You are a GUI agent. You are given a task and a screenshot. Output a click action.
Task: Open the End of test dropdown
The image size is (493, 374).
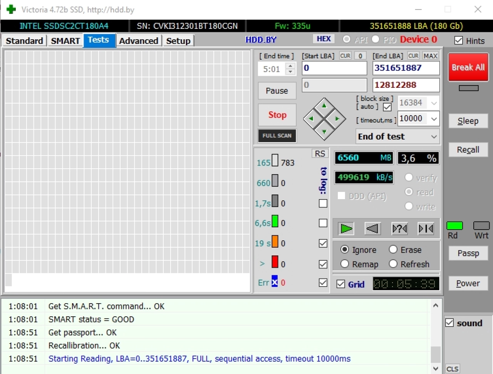397,136
